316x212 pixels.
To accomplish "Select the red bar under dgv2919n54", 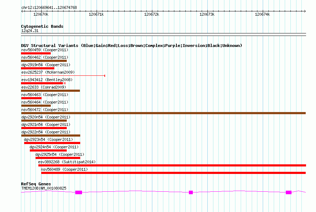I will [38, 68].
